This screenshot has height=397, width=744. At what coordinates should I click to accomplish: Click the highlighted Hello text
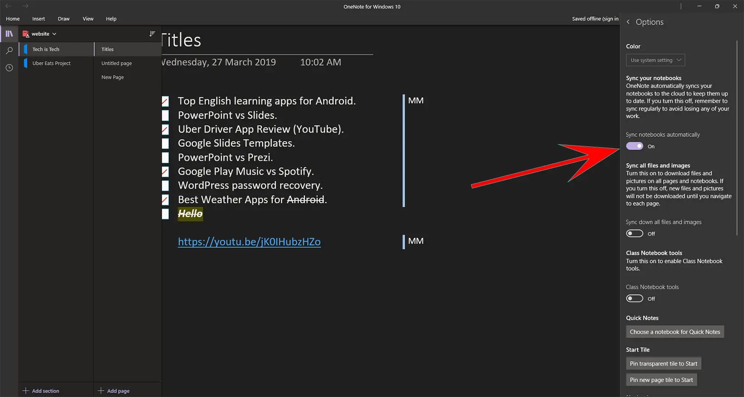point(190,213)
